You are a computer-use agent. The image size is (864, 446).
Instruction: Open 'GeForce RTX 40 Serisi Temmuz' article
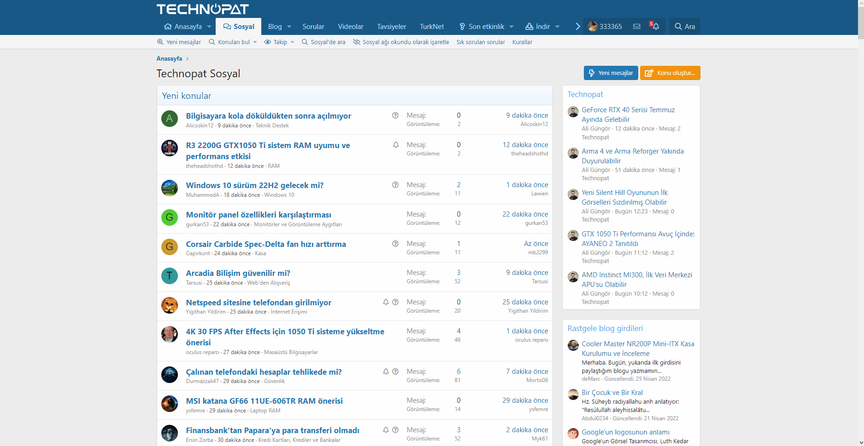click(628, 114)
